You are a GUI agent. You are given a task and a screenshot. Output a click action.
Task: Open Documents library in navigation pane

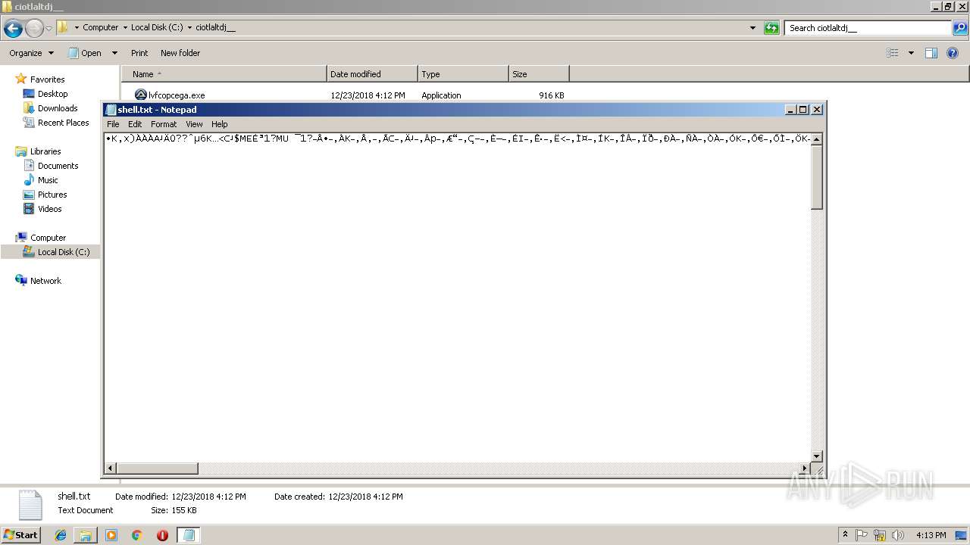tap(58, 166)
